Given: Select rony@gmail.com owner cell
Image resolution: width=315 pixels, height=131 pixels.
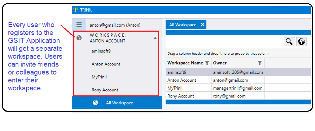Looking at the screenshot, I should 238,96.
